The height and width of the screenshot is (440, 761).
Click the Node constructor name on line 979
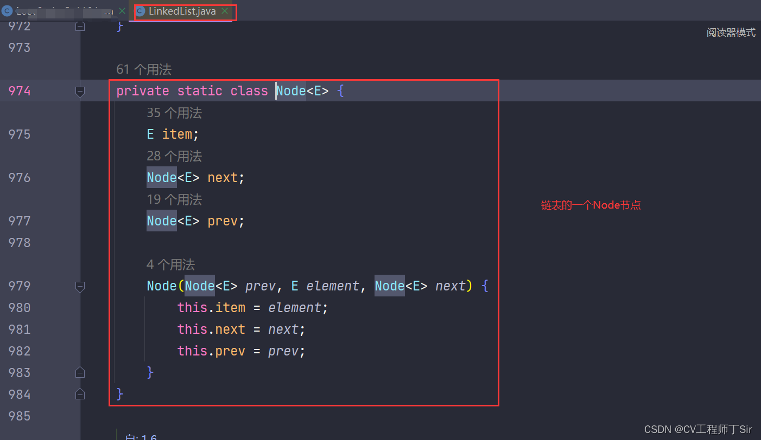tap(162, 286)
